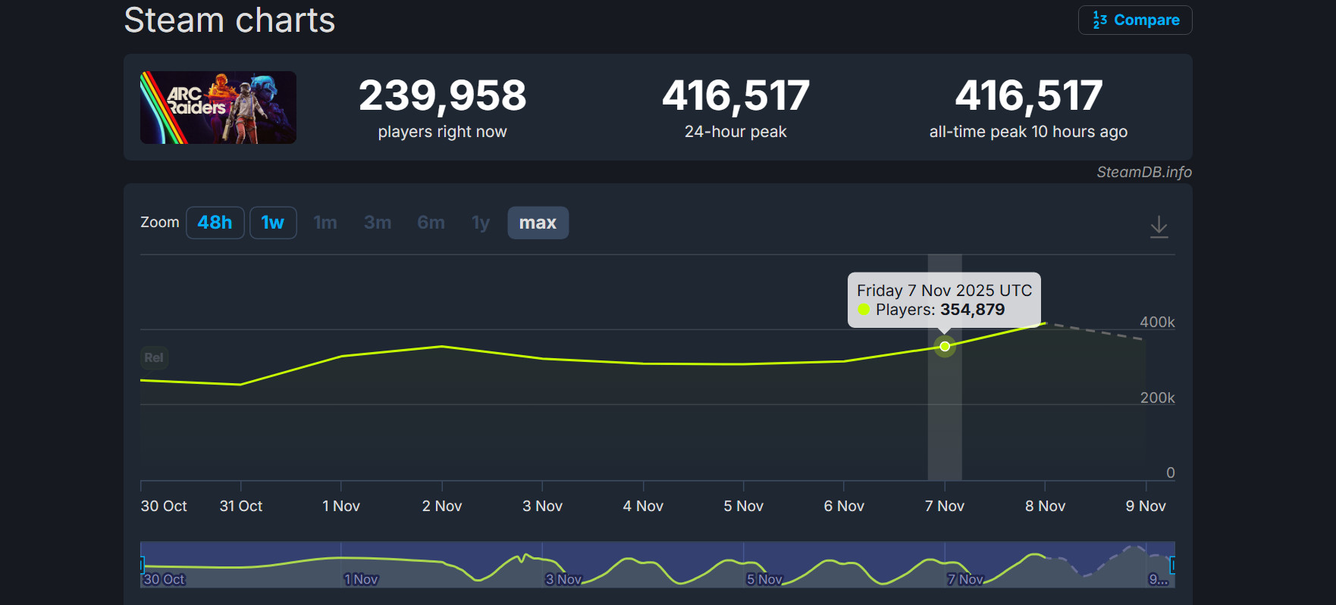Viewport: 1336px width, 605px height.
Task: Open the ARC Raiders game thumbnail
Action: (218, 108)
